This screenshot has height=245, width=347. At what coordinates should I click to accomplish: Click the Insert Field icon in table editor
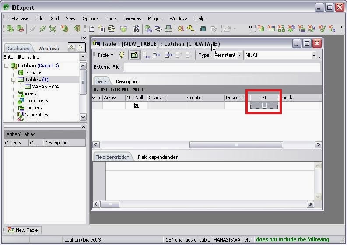point(156,55)
